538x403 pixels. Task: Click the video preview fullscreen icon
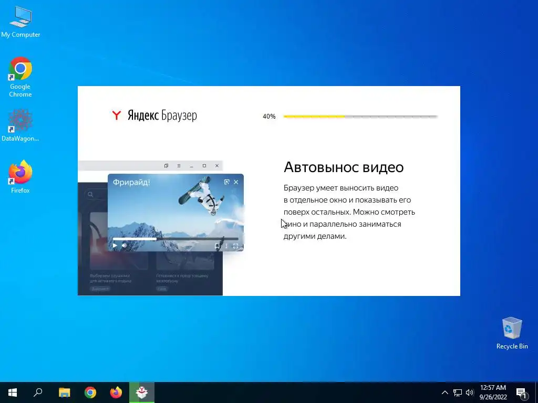[x=236, y=246]
